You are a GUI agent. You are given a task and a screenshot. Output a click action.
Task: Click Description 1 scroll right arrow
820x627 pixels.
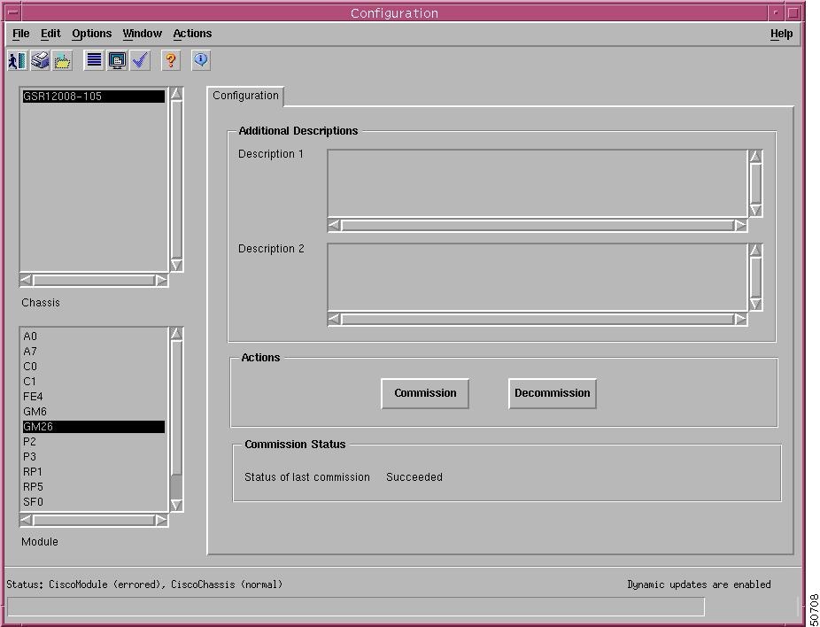(x=740, y=226)
